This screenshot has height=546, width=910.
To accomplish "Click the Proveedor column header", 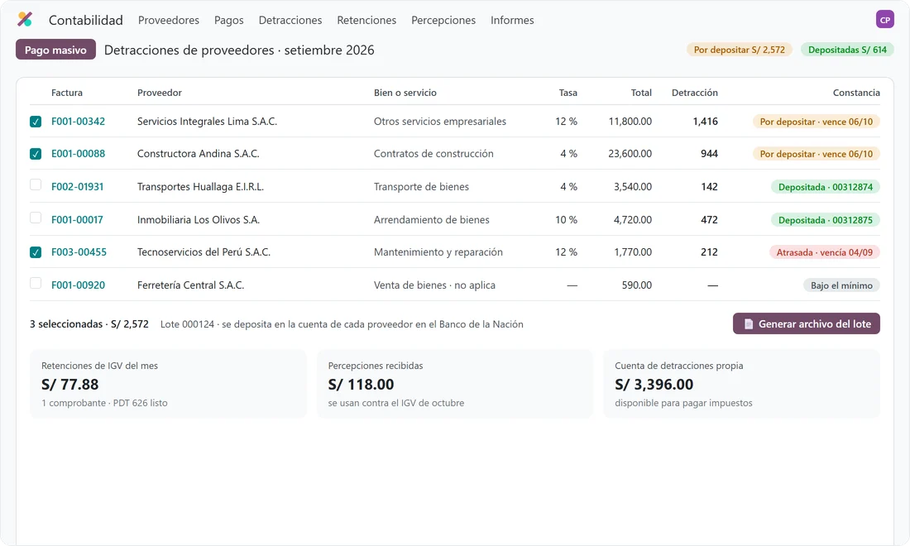I will (160, 93).
